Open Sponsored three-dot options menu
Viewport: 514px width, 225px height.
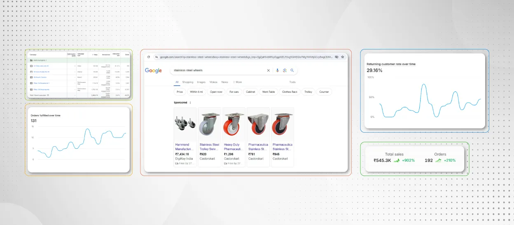(x=190, y=103)
